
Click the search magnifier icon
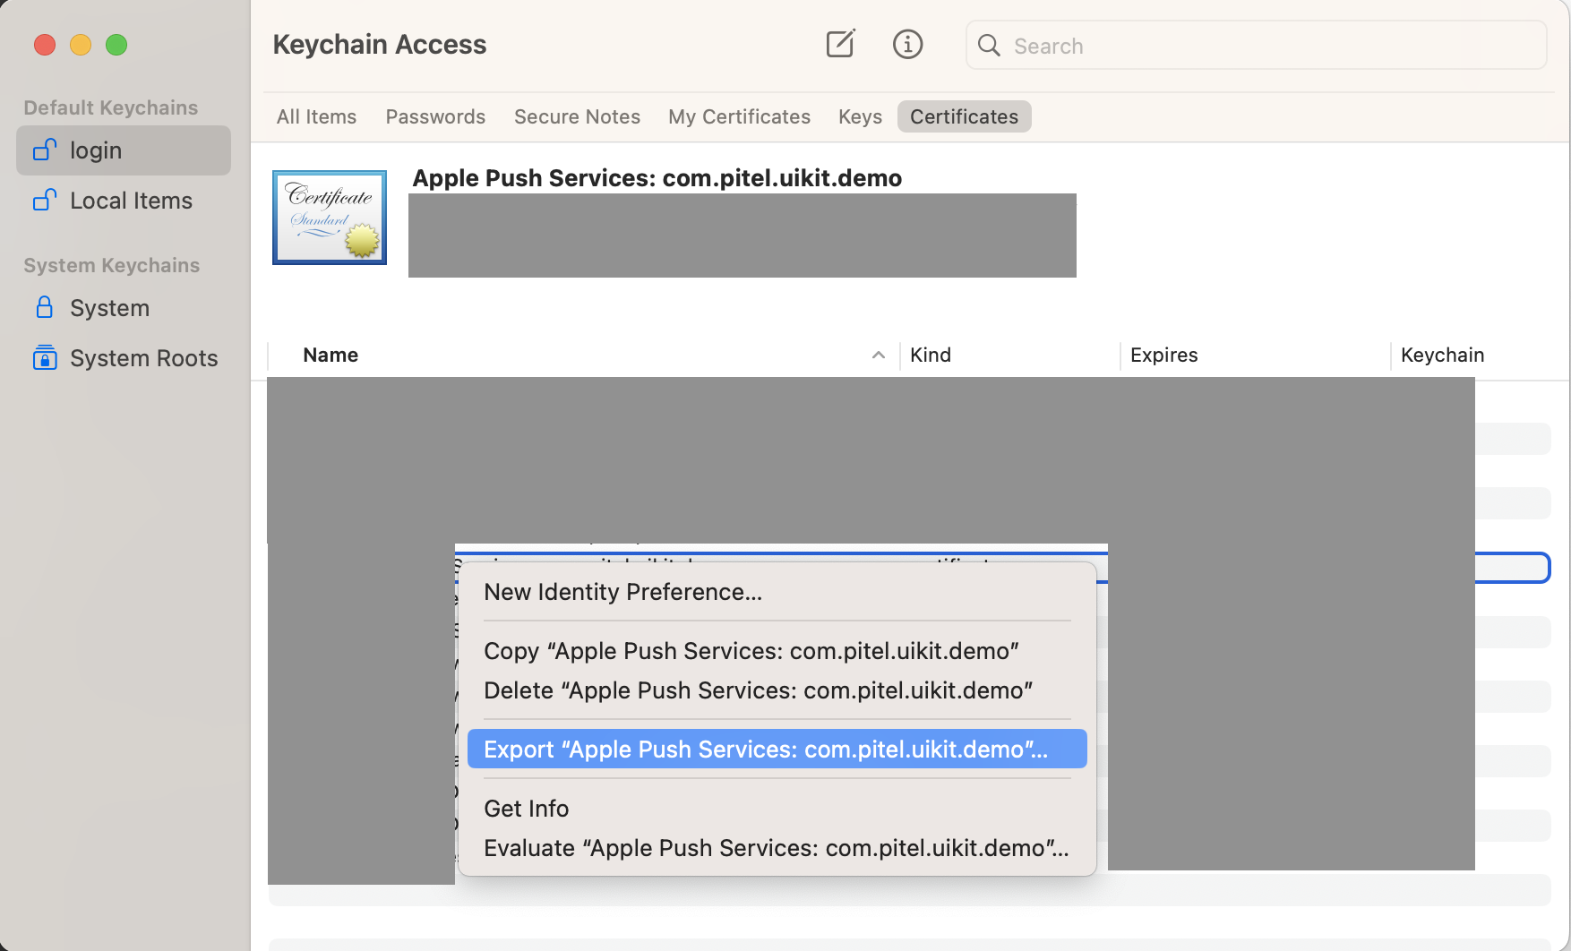click(x=989, y=46)
